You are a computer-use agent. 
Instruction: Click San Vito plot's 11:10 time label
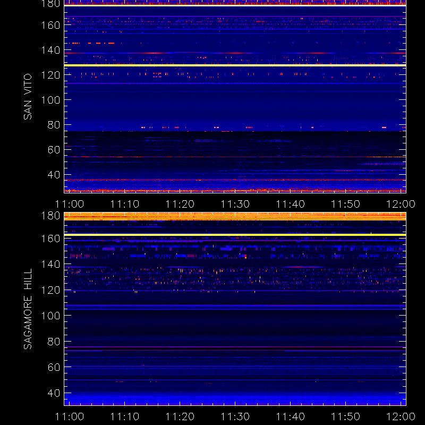pos(125,204)
